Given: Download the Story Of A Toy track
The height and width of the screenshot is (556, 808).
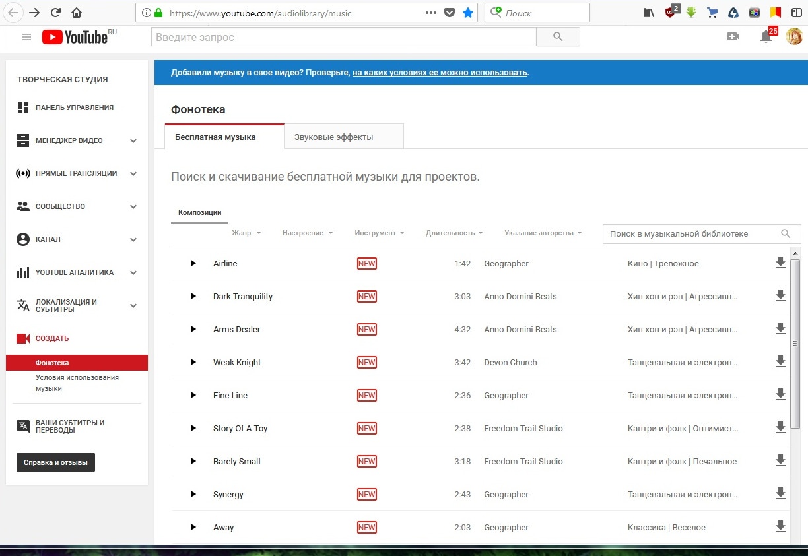Looking at the screenshot, I should point(780,428).
